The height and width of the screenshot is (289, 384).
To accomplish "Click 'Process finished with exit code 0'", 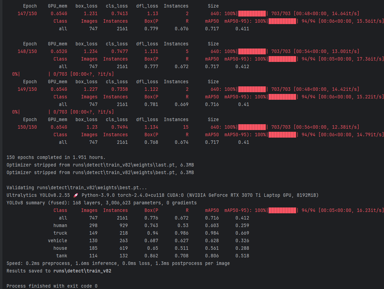I will 52,286.
